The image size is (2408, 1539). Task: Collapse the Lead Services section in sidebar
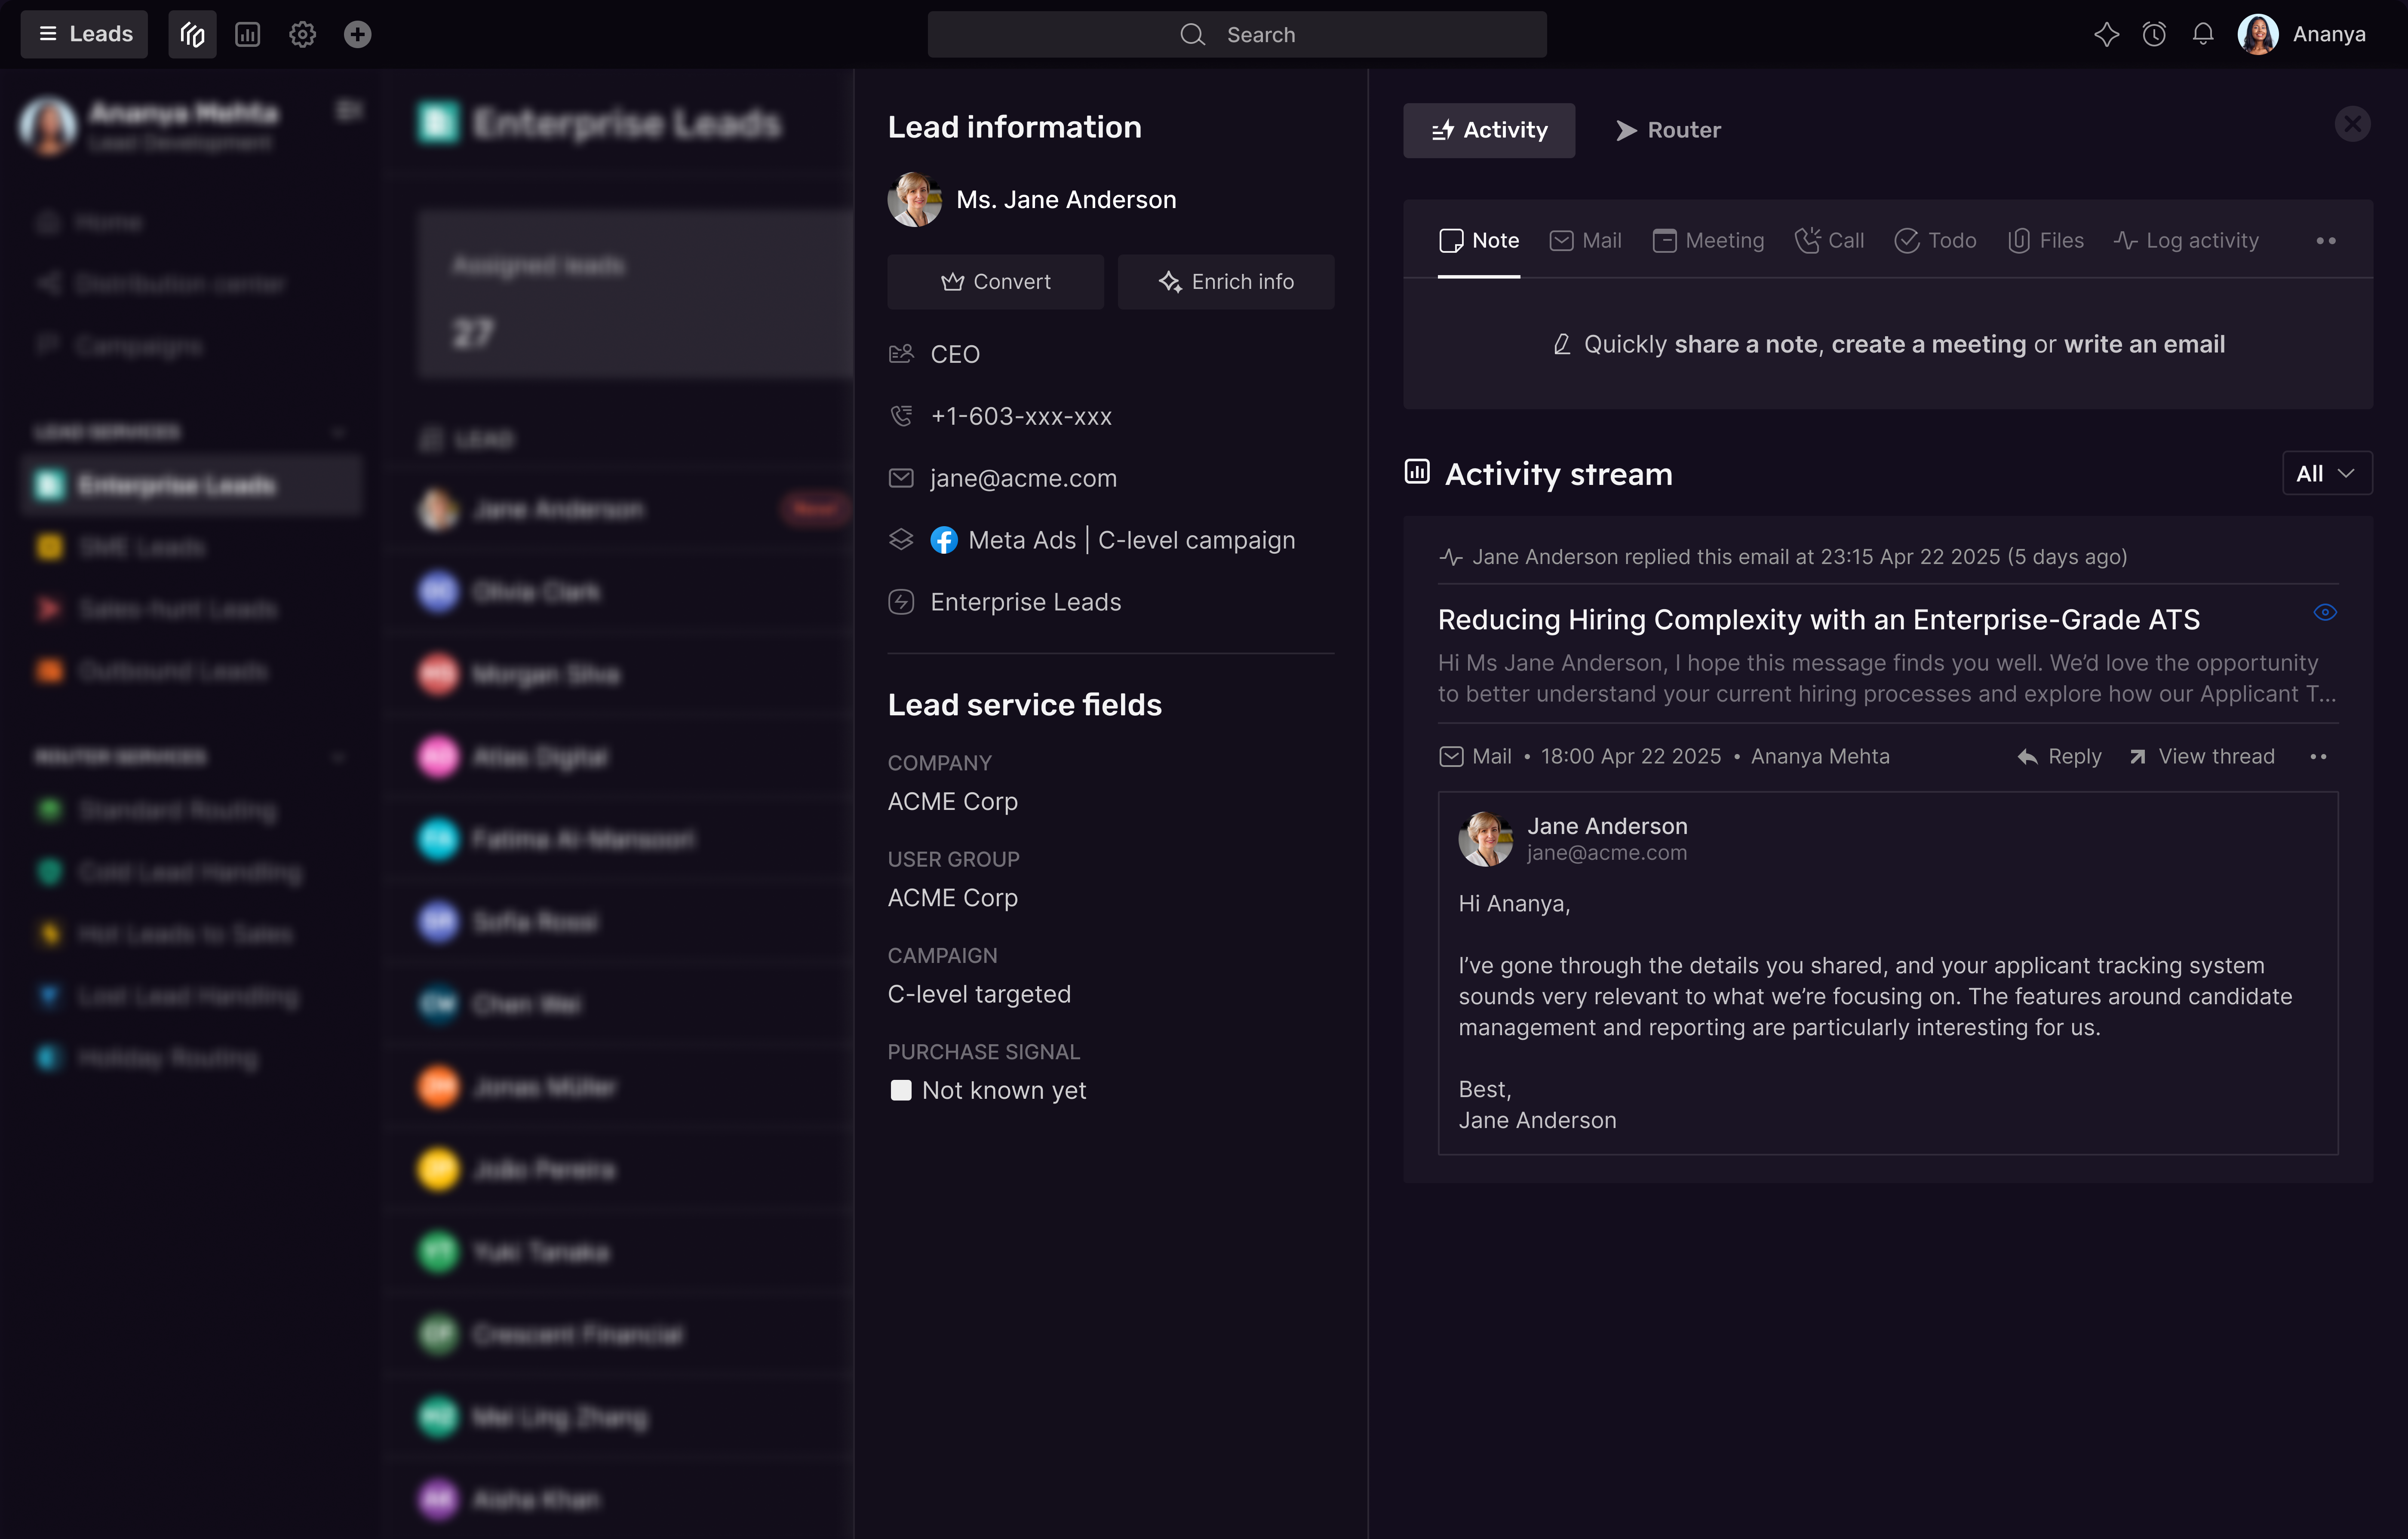coord(339,432)
